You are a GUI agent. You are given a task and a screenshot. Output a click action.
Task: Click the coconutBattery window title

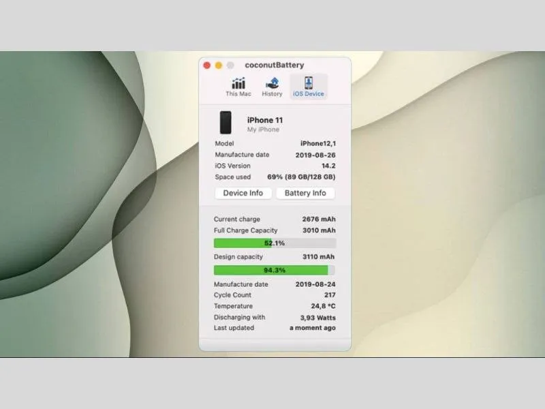275,65
